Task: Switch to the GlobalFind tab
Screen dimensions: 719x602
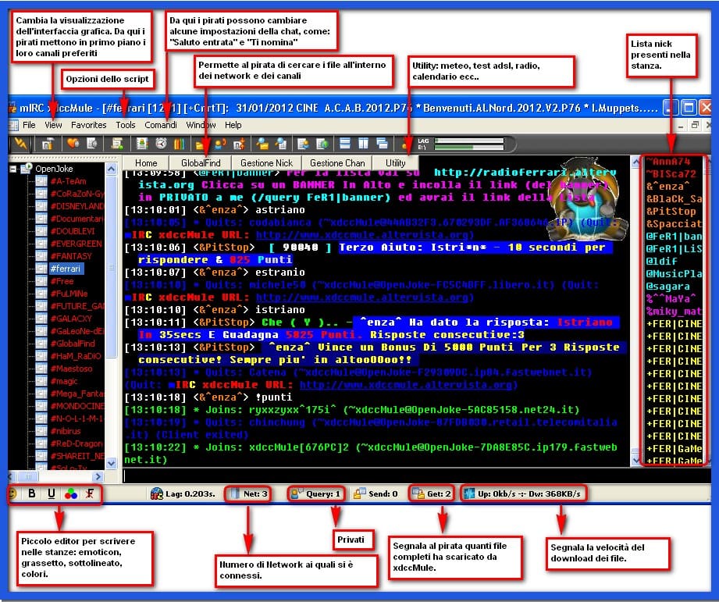Action: click(201, 163)
